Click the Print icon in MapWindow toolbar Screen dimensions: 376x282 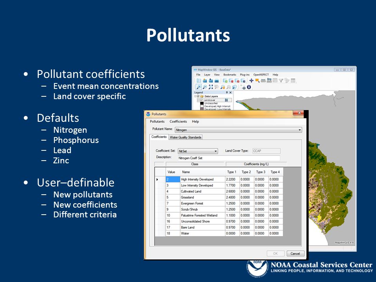tap(217, 81)
